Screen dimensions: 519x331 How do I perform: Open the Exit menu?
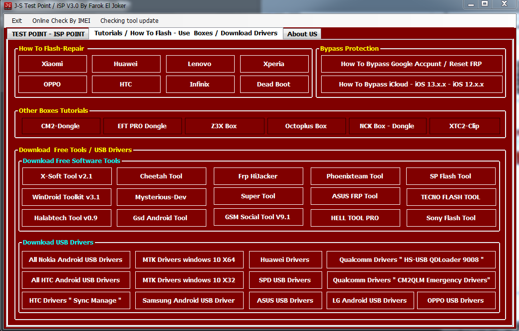click(17, 20)
